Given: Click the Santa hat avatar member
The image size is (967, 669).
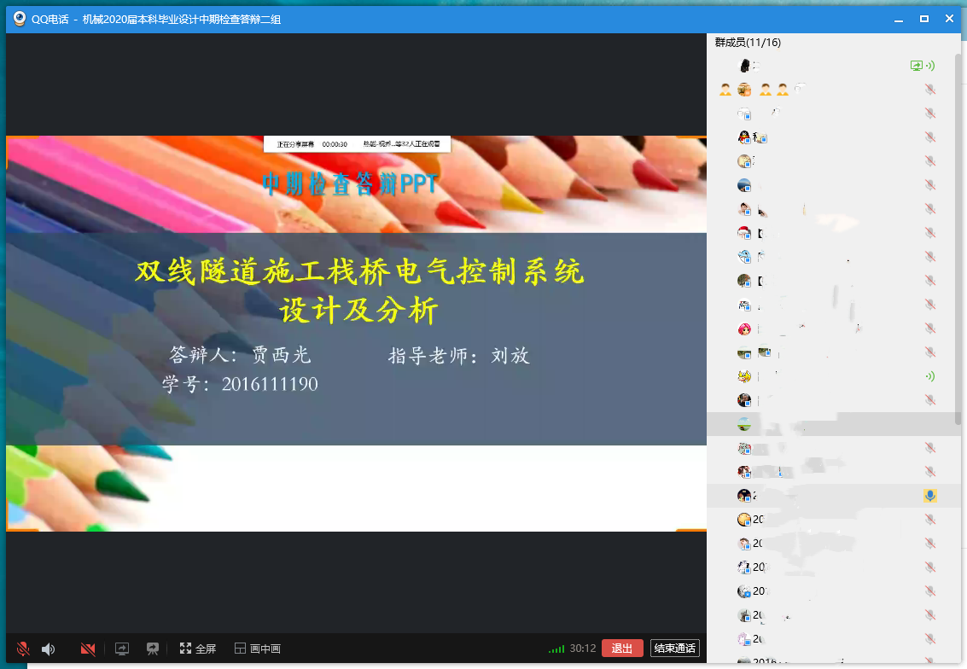Looking at the screenshot, I should point(744,233).
